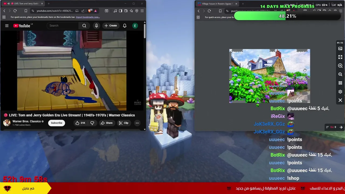Click the YouTube page vertical scrollbar
Image resolution: width=345 pixels, height=194 pixels.
tap(145, 31)
